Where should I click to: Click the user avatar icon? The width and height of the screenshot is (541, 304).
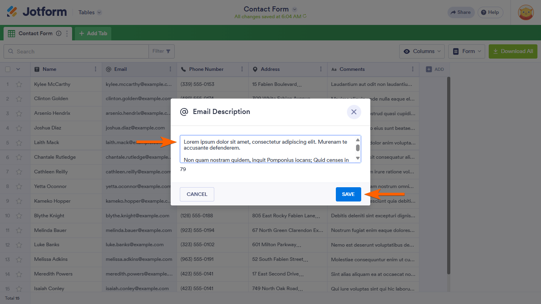tap(526, 12)
